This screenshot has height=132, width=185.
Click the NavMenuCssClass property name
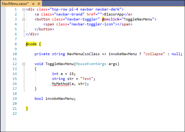click(x=83, y=54)
